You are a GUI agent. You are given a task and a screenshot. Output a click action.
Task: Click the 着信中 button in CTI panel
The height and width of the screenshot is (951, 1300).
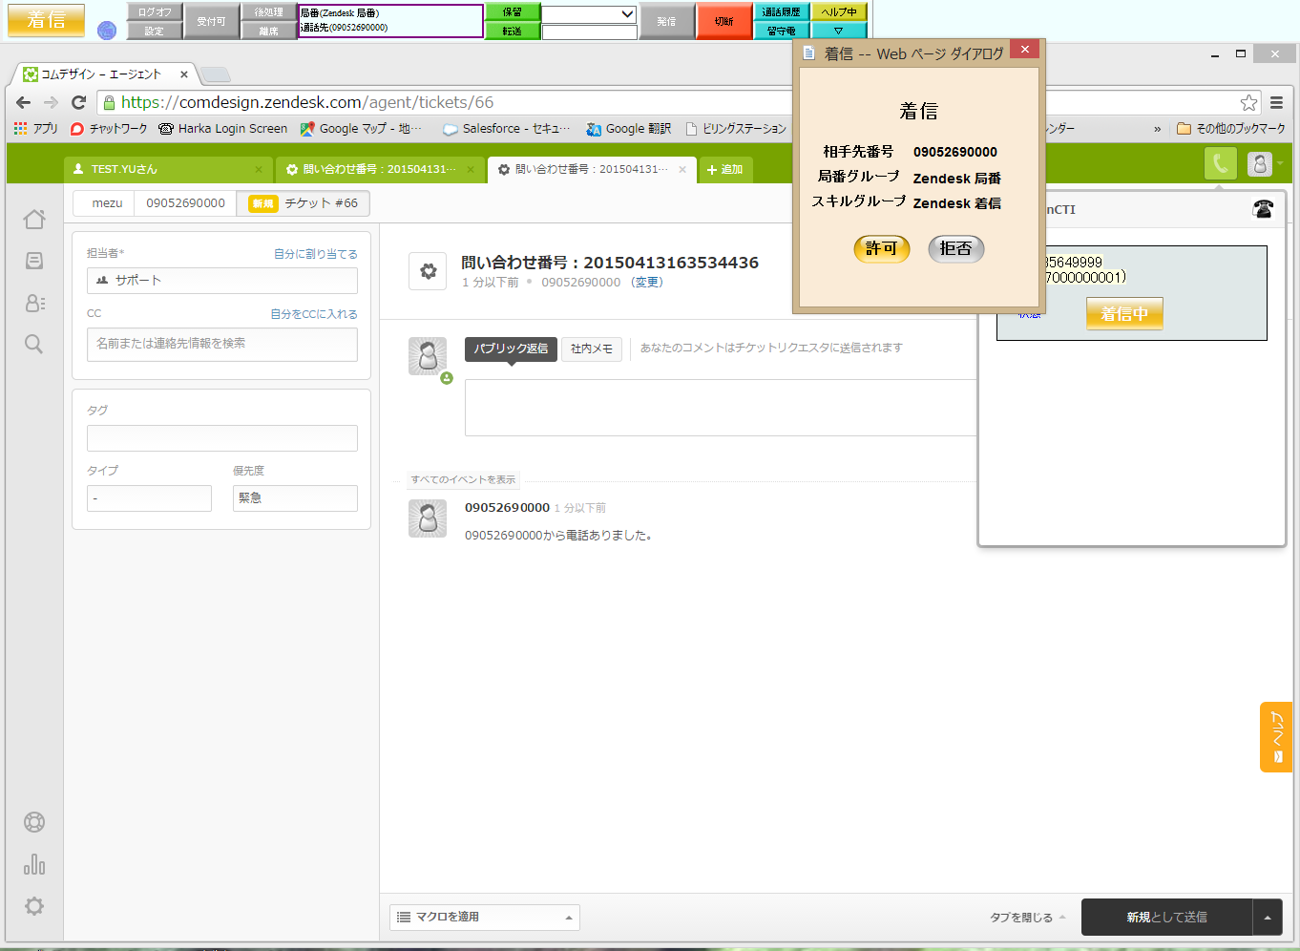pos(1124,313)
